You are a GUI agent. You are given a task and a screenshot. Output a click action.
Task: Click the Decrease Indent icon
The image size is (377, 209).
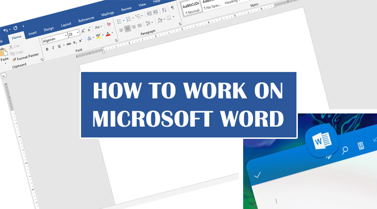[149, 13]
